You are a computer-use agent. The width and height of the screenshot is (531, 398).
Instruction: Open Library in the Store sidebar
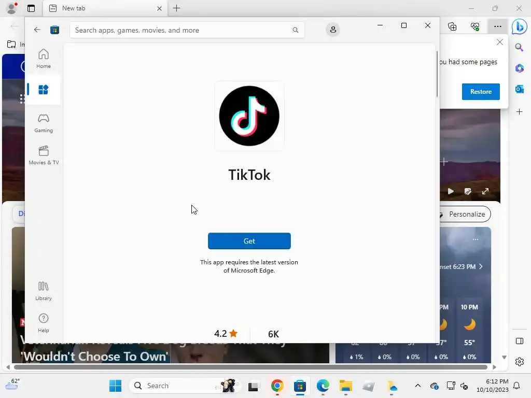point(44,291)
